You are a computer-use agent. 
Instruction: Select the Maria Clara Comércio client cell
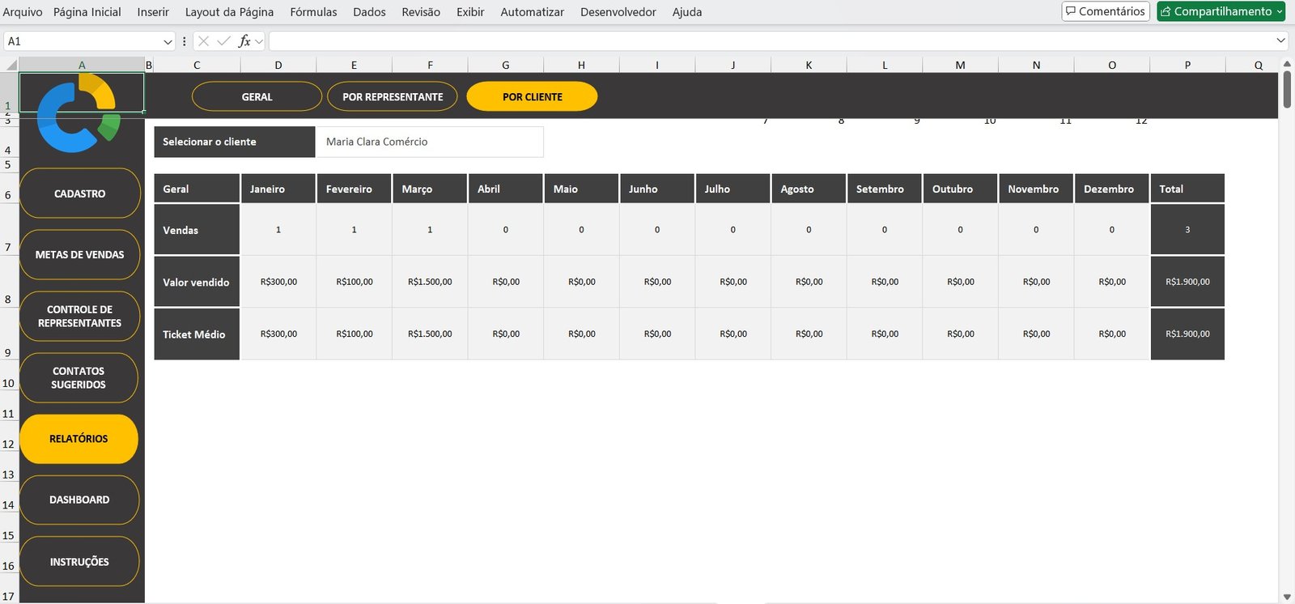pos(429,142)
